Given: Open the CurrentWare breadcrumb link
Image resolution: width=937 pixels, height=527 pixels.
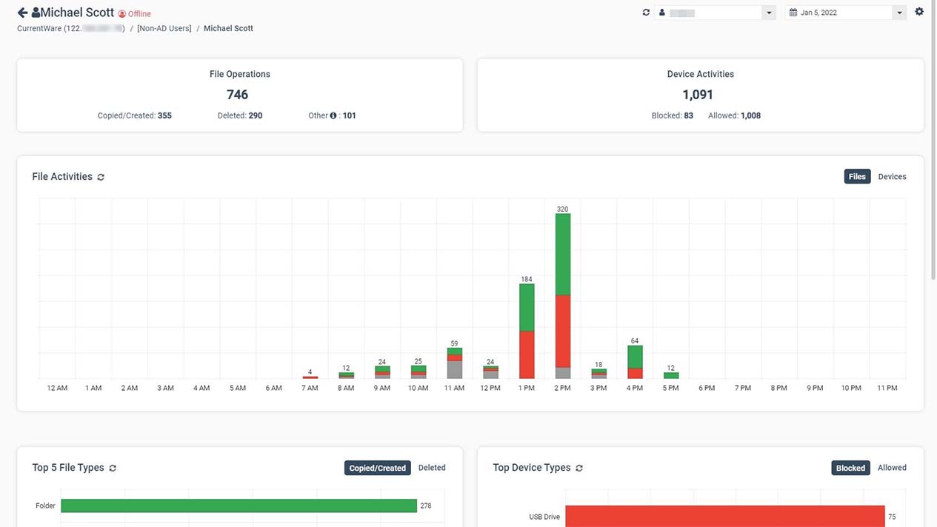Looking at the screenshot, I should coord(71,28).
